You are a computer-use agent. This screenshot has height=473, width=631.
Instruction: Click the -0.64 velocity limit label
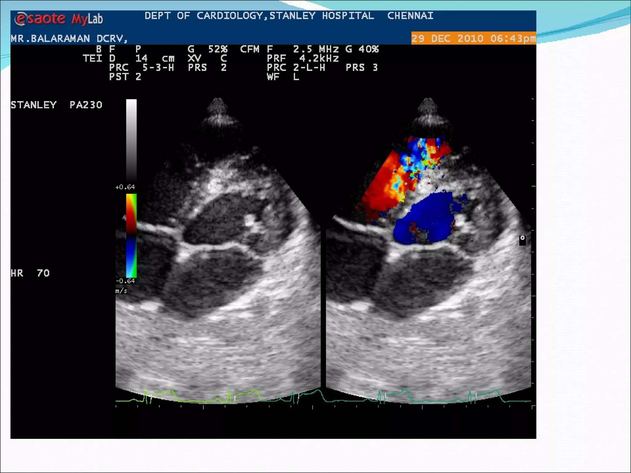coord(125,281)
